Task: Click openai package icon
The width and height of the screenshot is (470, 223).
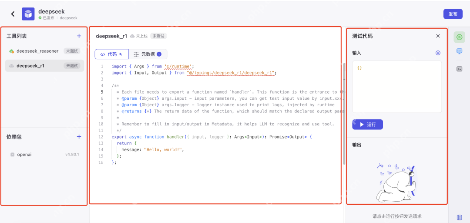Action: click(x=12, y=155)
